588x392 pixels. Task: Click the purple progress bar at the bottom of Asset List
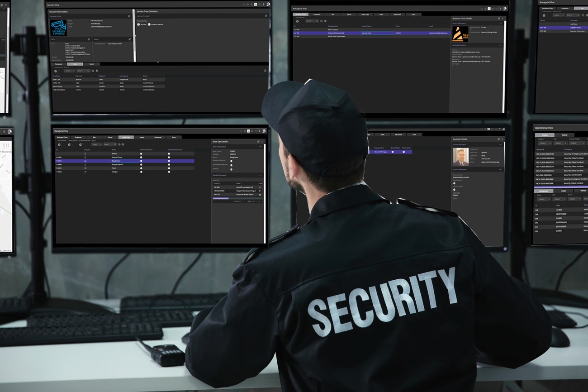[220, 198]
